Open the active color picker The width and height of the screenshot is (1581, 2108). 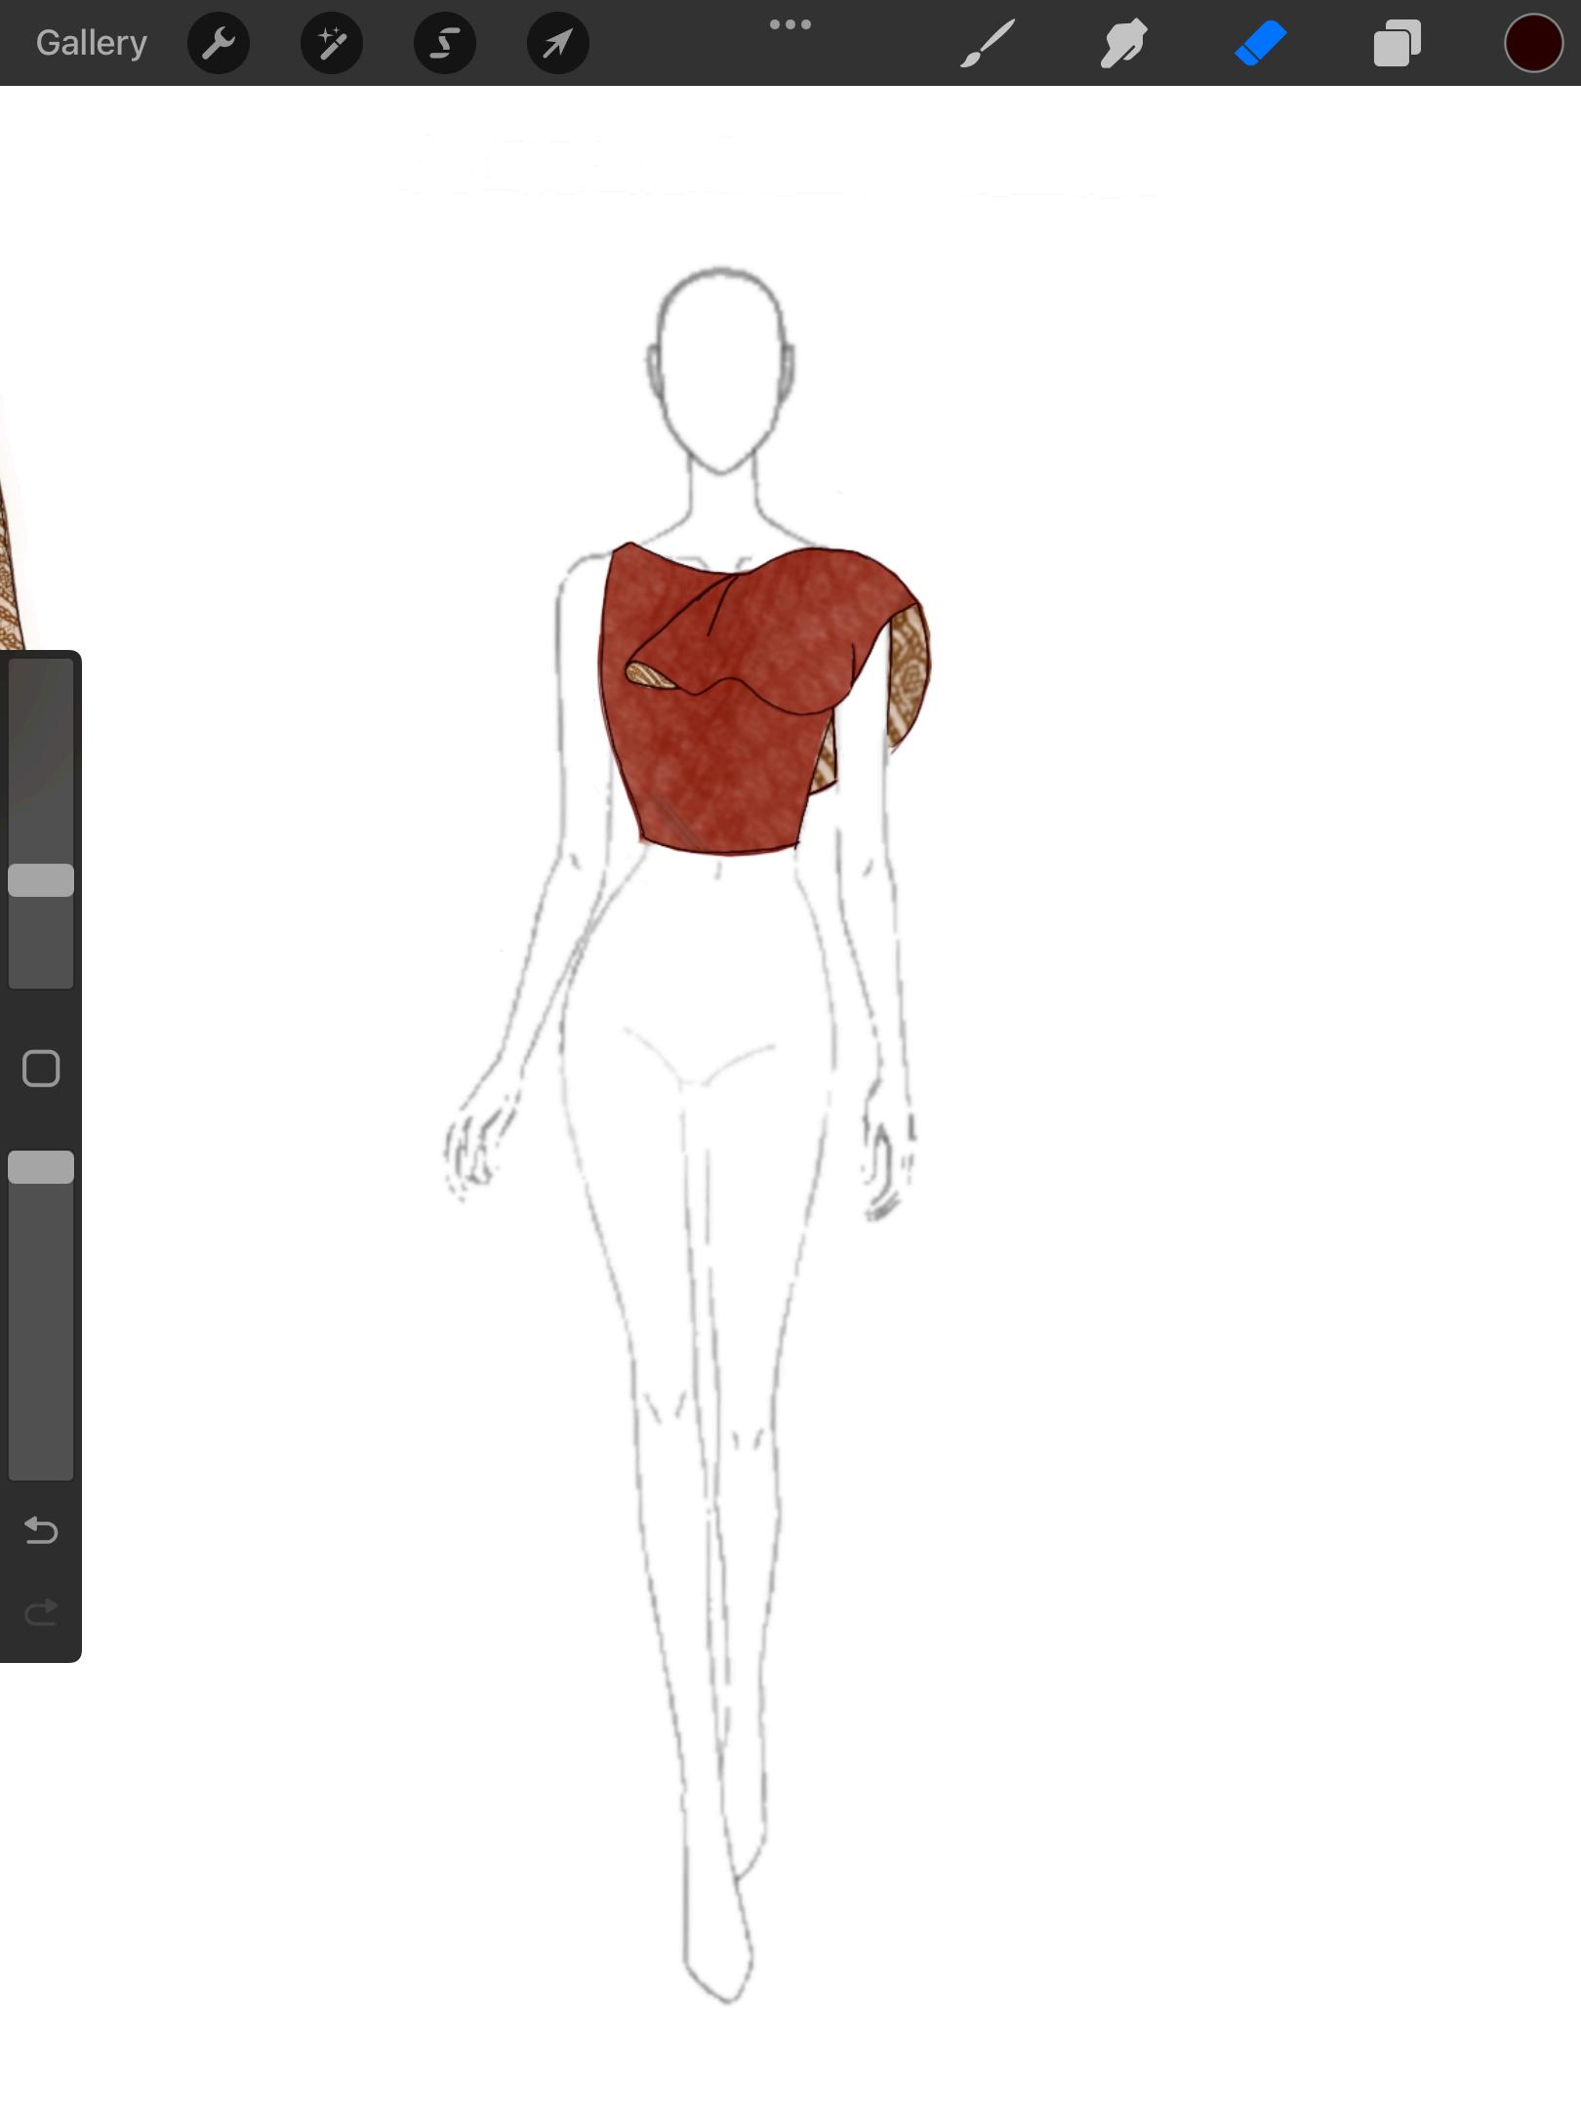click(1533, 43)
